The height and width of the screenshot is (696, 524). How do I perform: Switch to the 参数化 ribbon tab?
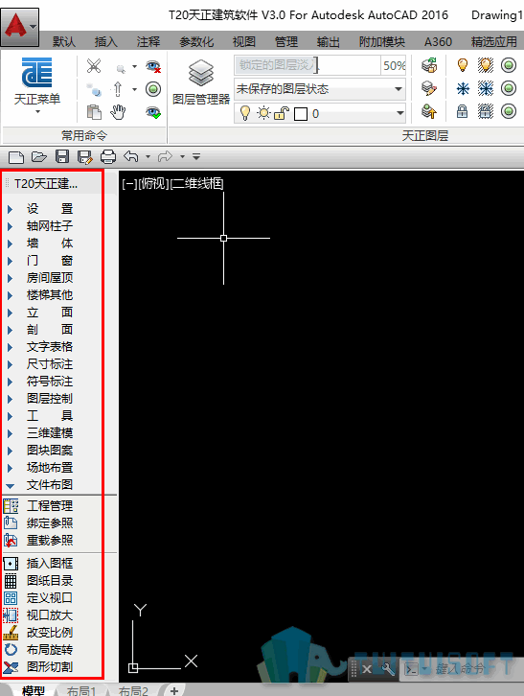click(196, 42)
